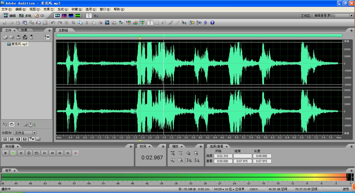The height and width of the screenshot is (193, 355).
Task: Select the Lasso selection tool
Action: pyautogui.click(x=164, y=23)
